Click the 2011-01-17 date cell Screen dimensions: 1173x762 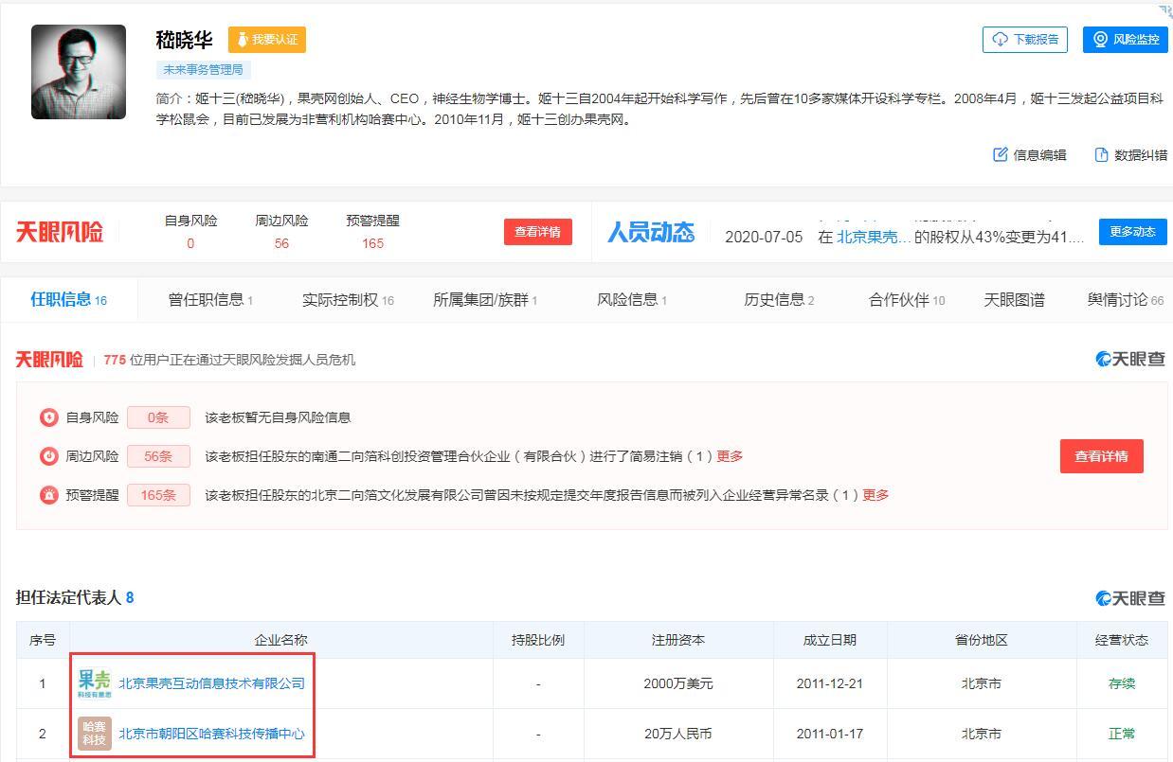pyautogui.click(x=830, y=734)
